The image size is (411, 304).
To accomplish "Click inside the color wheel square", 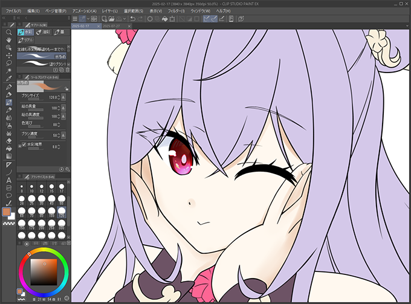I will [44, 272].
